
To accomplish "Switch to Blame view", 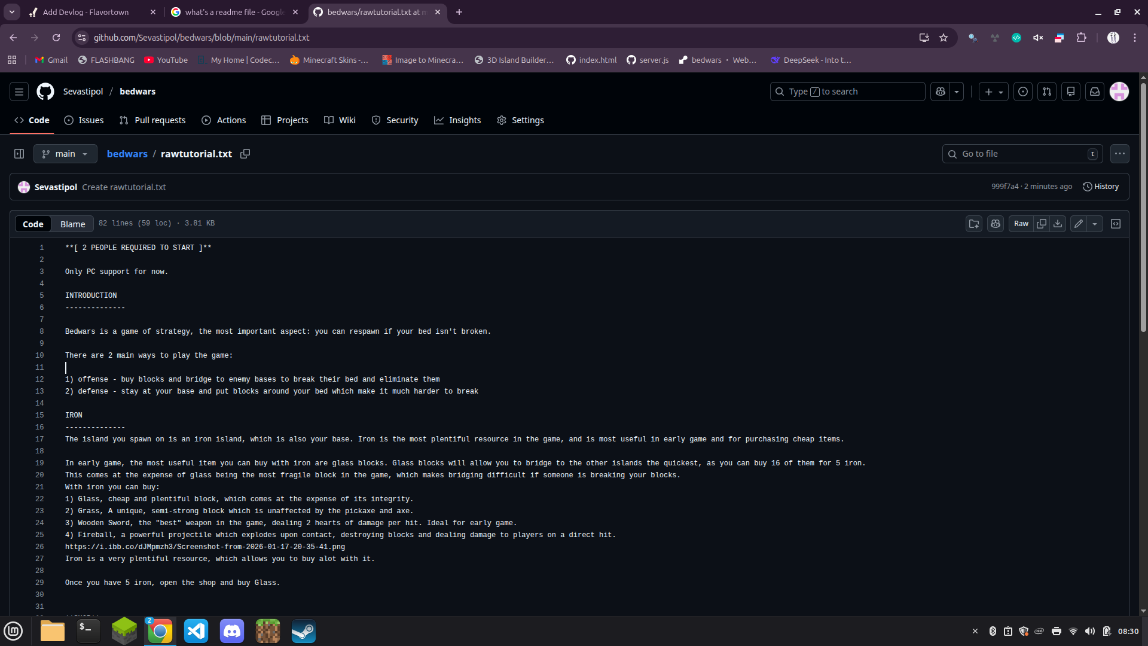I will point(73,224).
